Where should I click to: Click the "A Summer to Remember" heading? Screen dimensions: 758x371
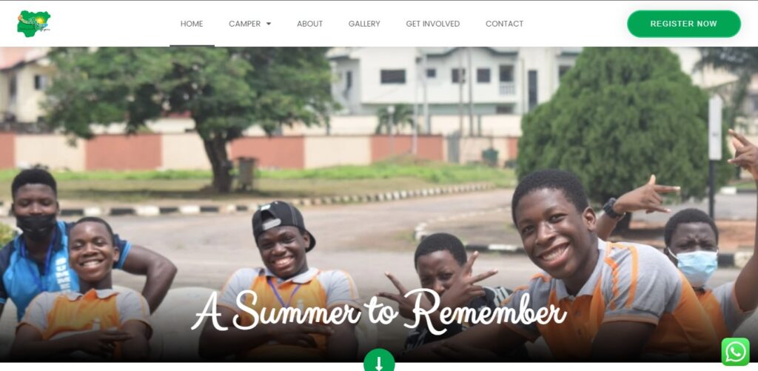click(x=378, y=311)
